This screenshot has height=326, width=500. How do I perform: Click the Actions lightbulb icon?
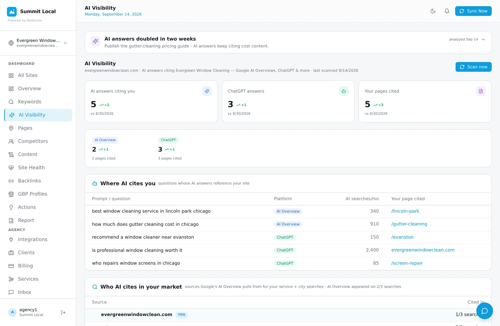point(11,207)
